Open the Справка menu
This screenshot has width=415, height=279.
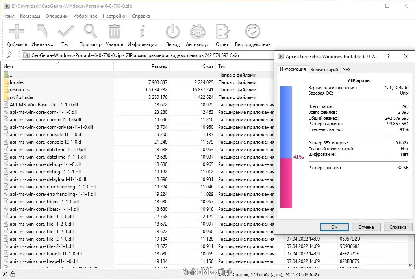pos(141,16)
